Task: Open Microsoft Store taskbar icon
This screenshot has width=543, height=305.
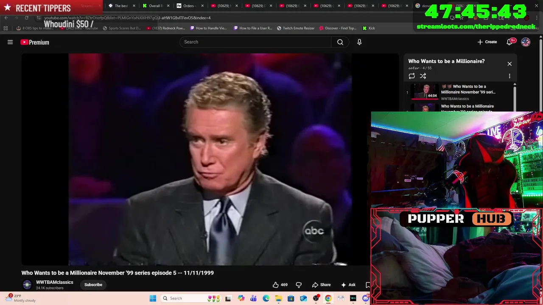Action: point(291,298)
